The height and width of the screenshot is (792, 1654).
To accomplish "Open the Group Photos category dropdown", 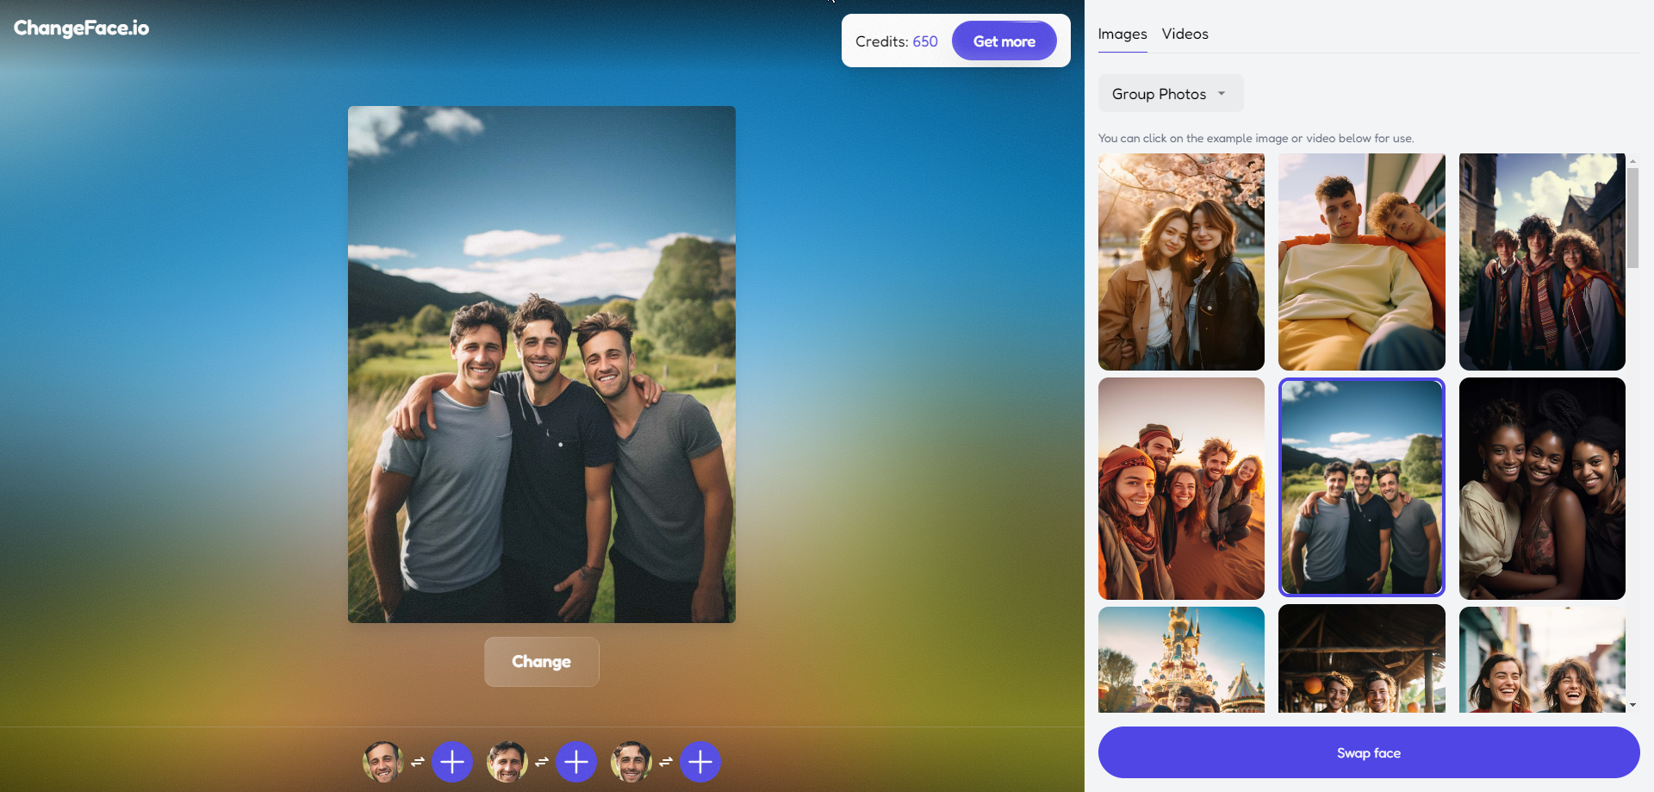I will click(1171, 94).
